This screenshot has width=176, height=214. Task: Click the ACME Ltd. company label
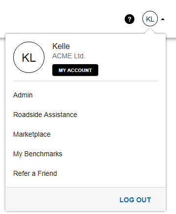coord(68,56)
